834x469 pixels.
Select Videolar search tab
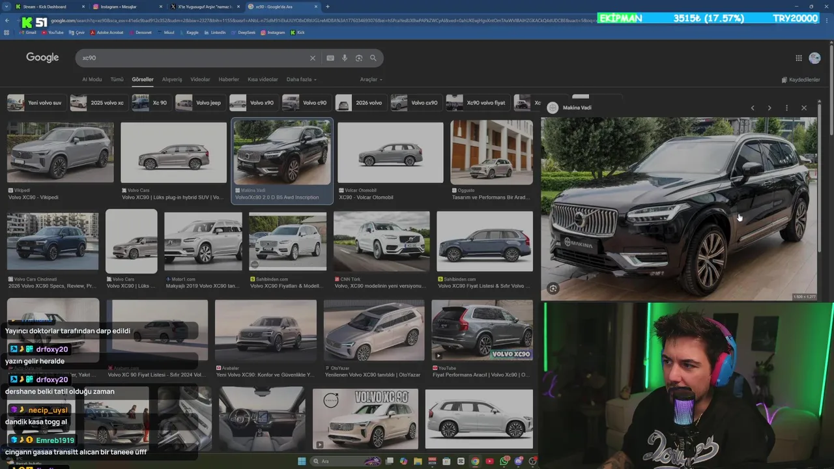[x=200, y=79]
